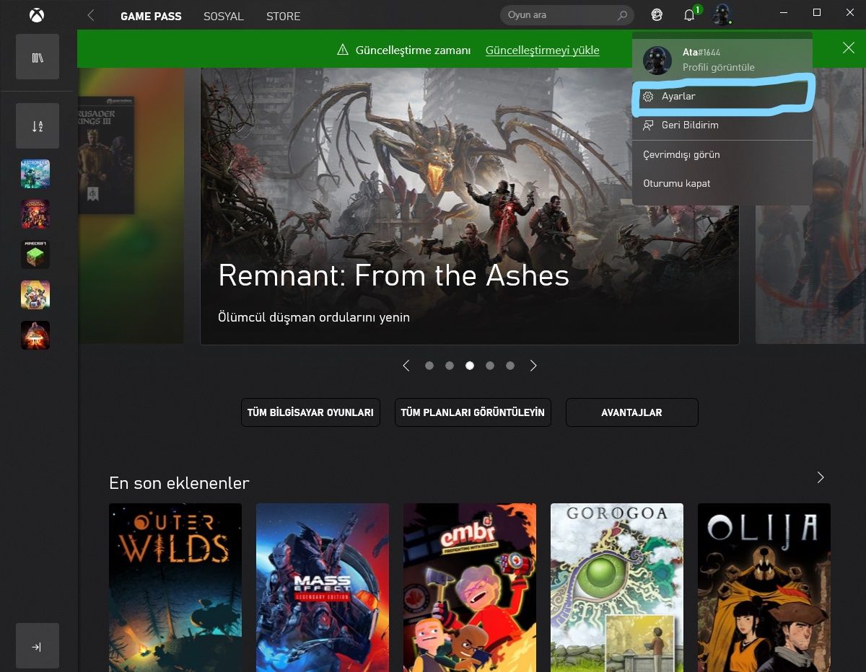Open the Olija game tile
This screenshot has height=672, width=866.
click(x=764, y=588)
